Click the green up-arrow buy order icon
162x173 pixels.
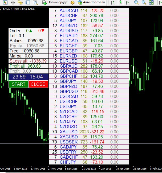[x=31, y=31]
